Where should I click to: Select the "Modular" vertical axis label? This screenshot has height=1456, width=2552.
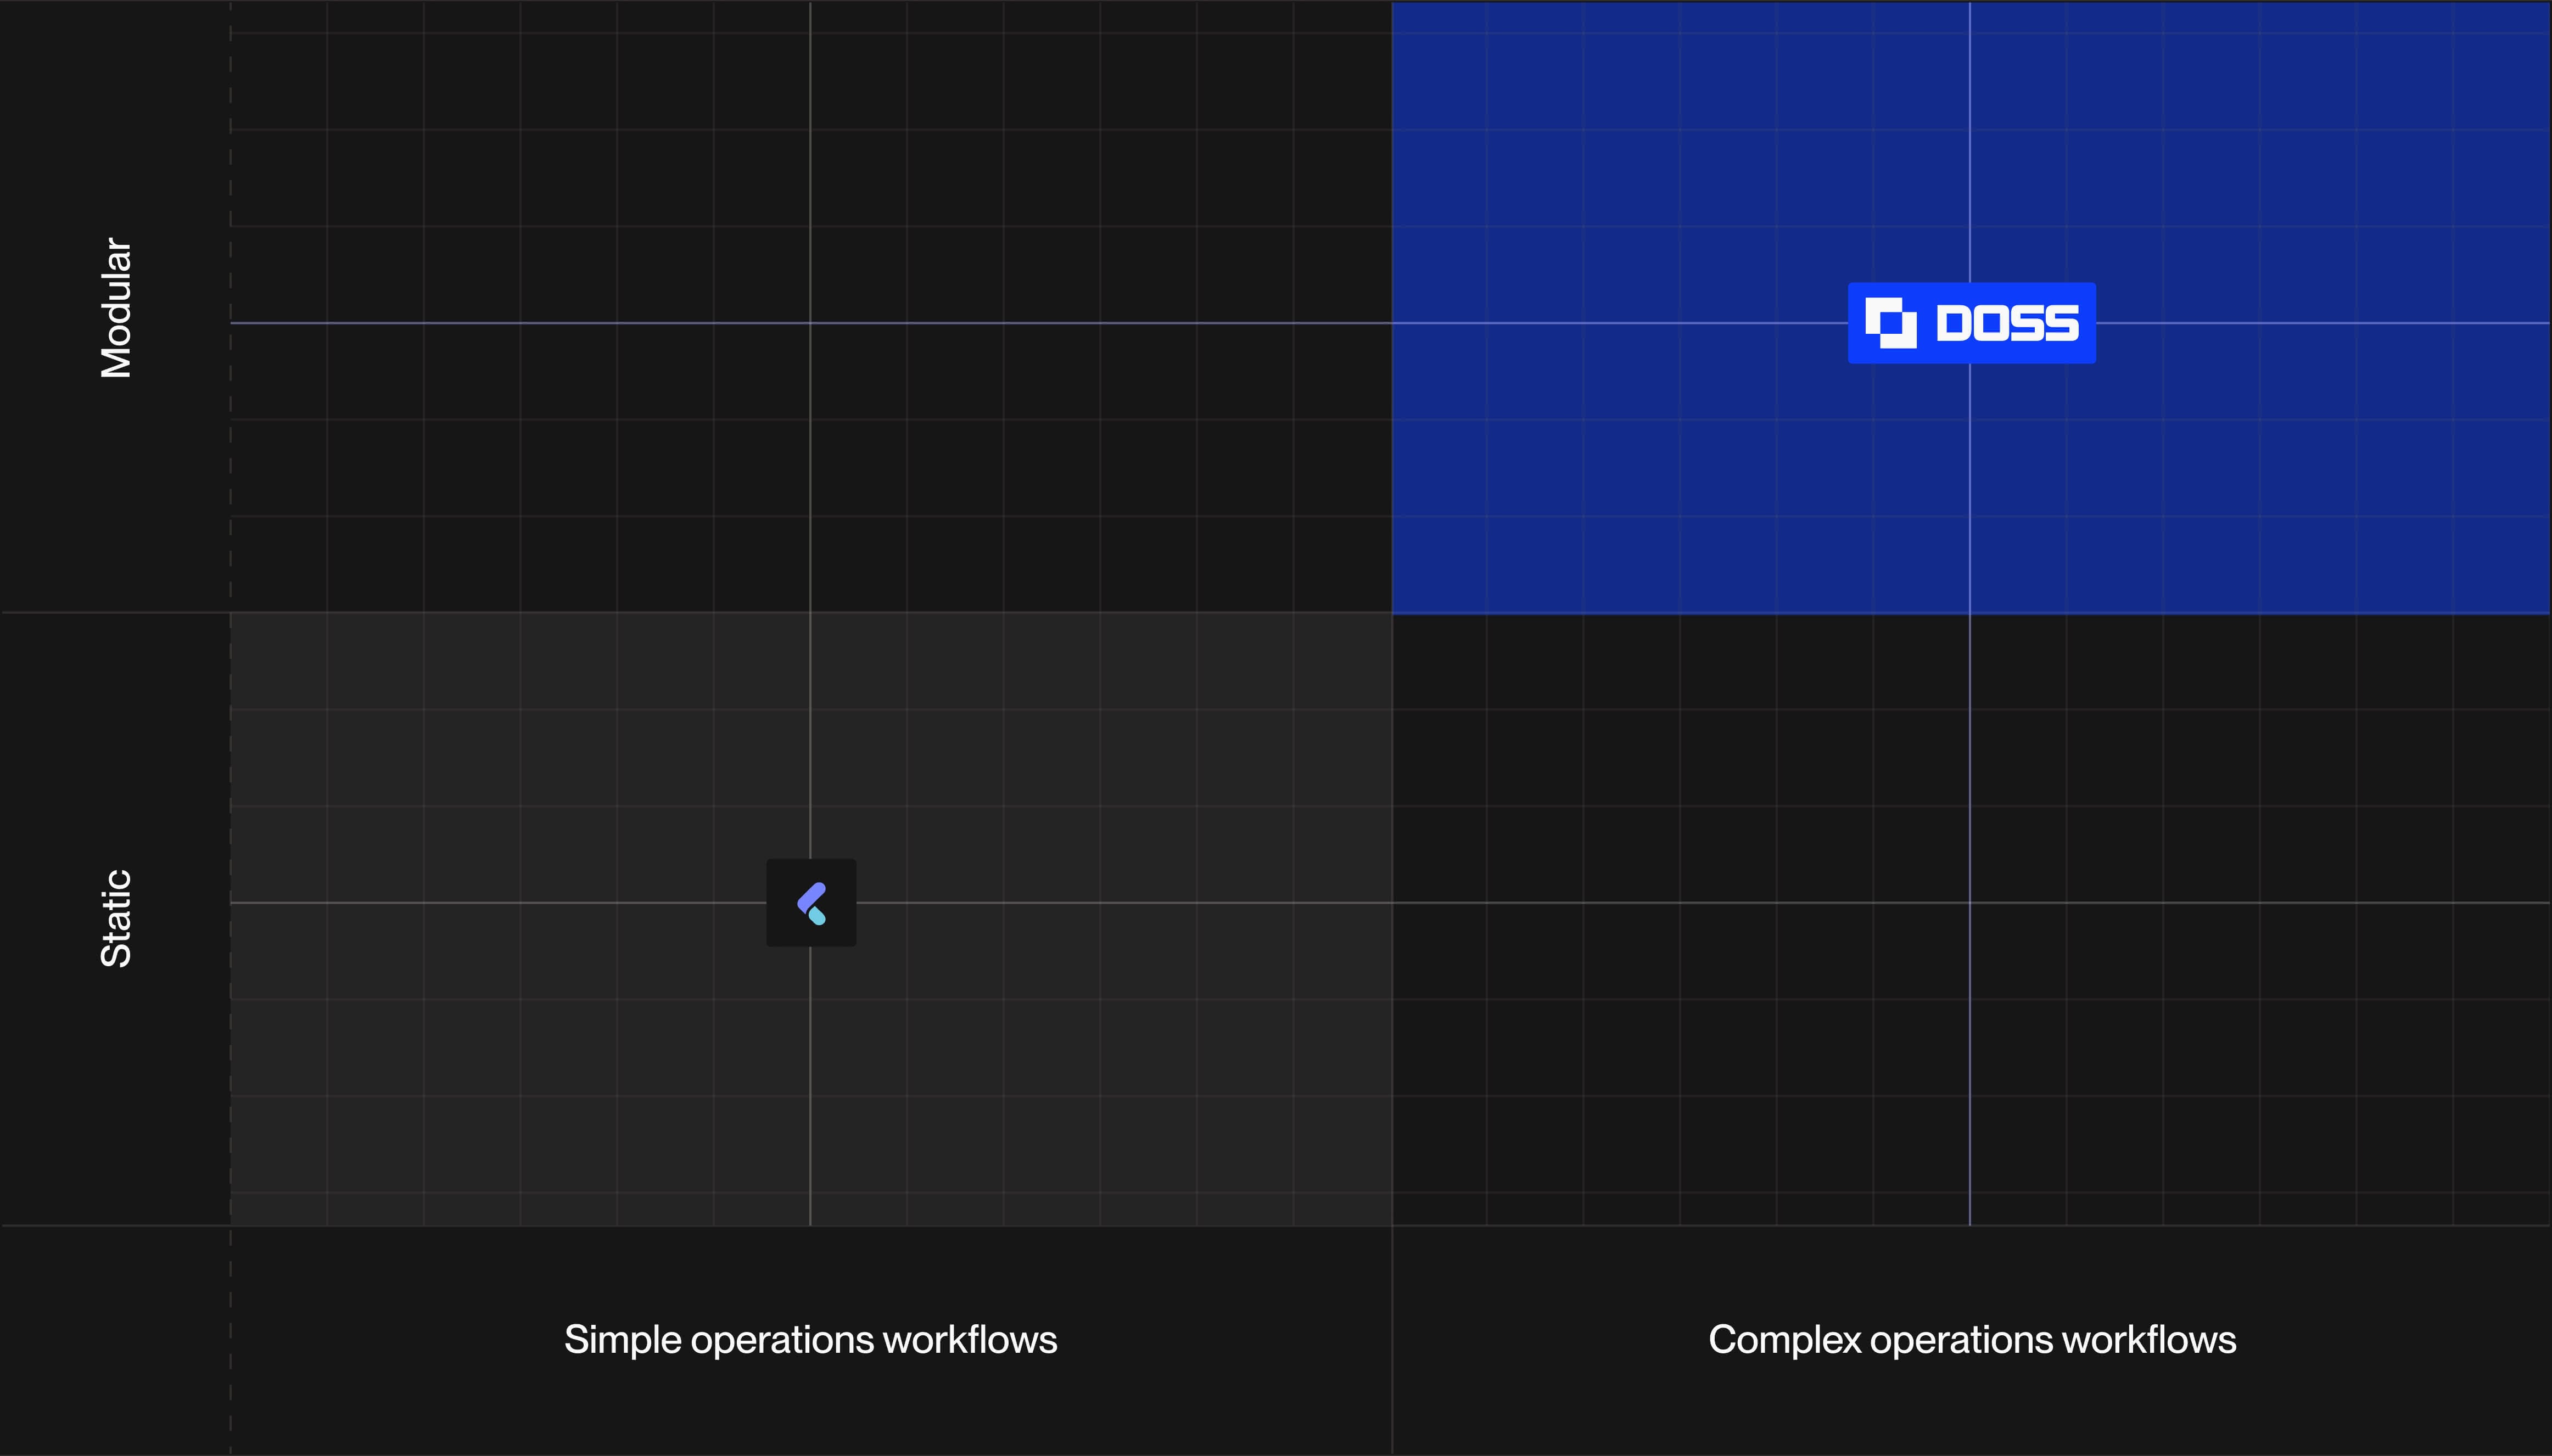pos(117,308)
